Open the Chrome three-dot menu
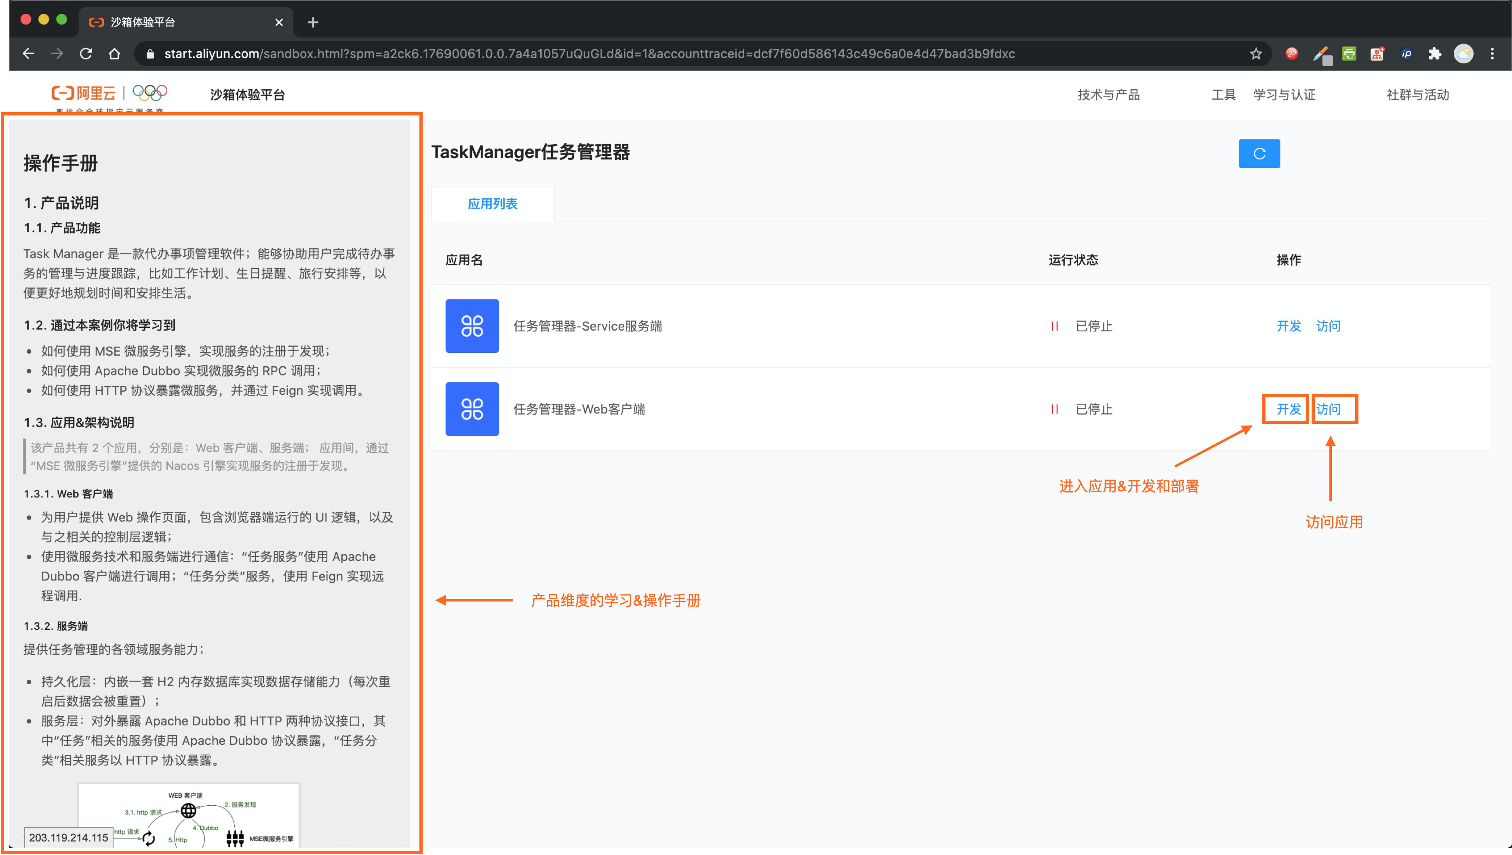Viewport: 1512px width, 855px height. [1492, 54]
